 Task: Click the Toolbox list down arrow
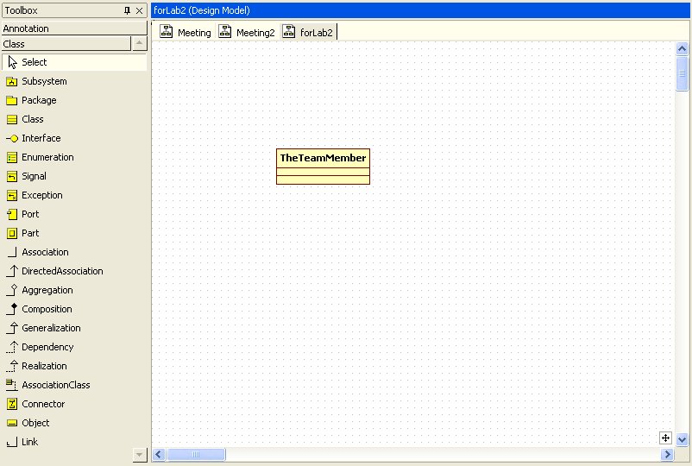(x=140, y=455)
